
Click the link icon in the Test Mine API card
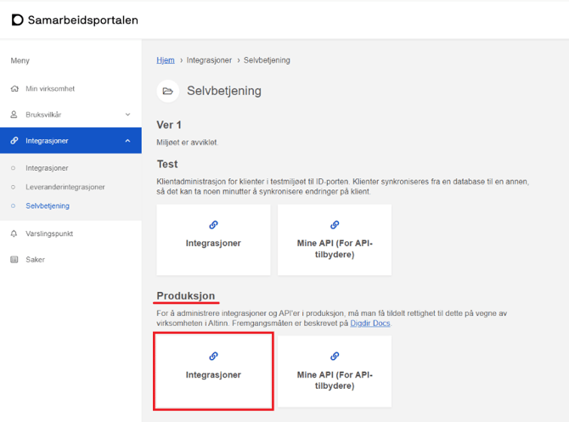(335, 225)
